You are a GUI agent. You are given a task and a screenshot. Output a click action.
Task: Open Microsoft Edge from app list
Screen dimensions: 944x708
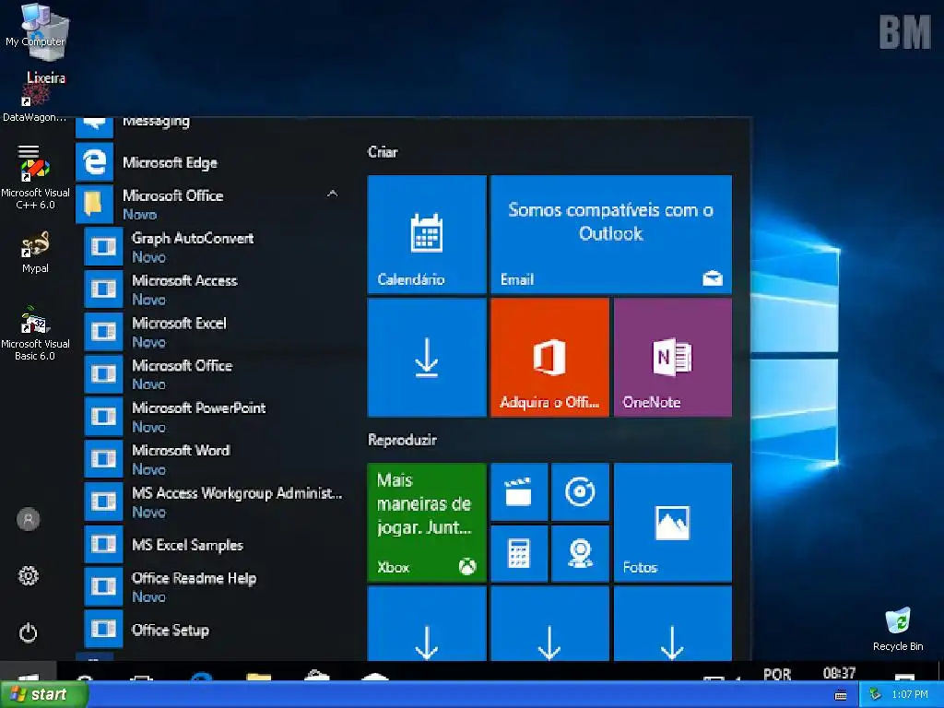click(211, 162)
